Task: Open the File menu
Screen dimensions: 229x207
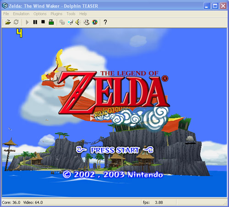Action: [6, 14]
